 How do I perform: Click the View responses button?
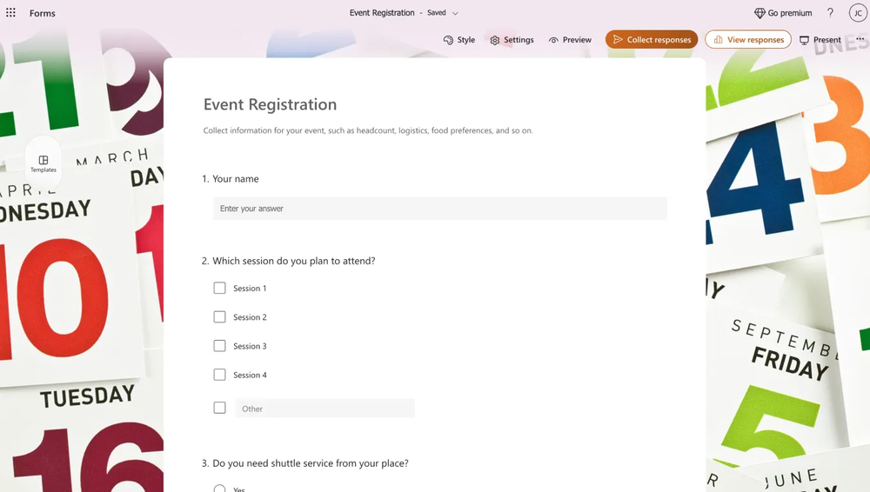(x=747, y=40)
